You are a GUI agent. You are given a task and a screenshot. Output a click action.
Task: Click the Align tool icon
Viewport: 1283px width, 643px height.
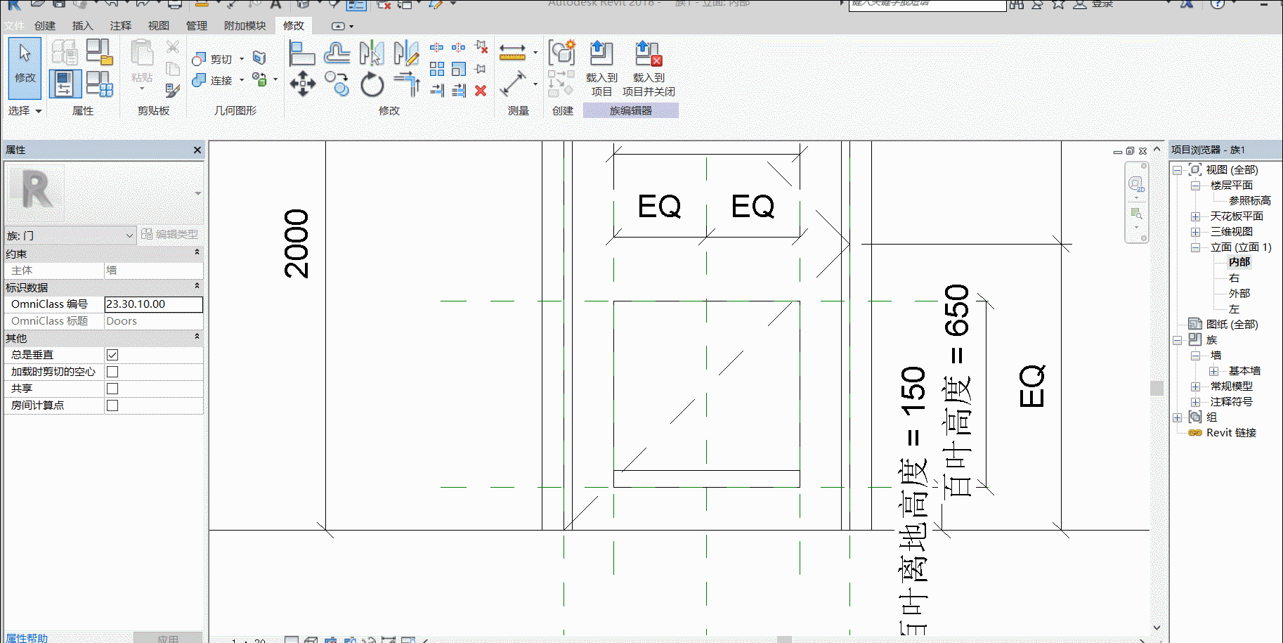click(301, 53)
